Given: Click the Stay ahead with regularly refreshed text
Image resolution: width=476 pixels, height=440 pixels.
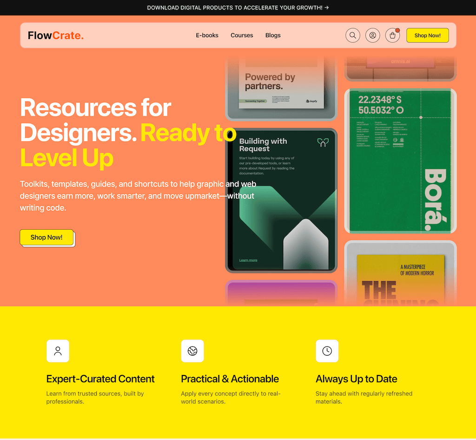Looking at the screenshot, I should (x=364, y=398).
